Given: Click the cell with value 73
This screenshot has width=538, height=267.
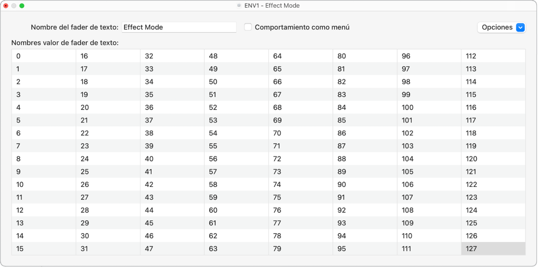Looking at the screenshot, I should point(300,172).
